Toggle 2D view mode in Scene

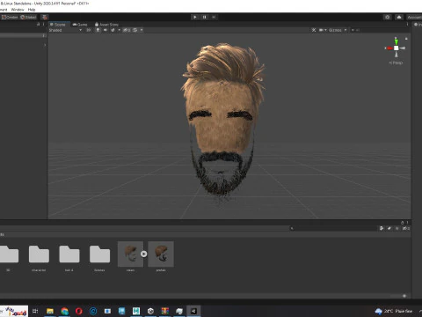point(88,30)
